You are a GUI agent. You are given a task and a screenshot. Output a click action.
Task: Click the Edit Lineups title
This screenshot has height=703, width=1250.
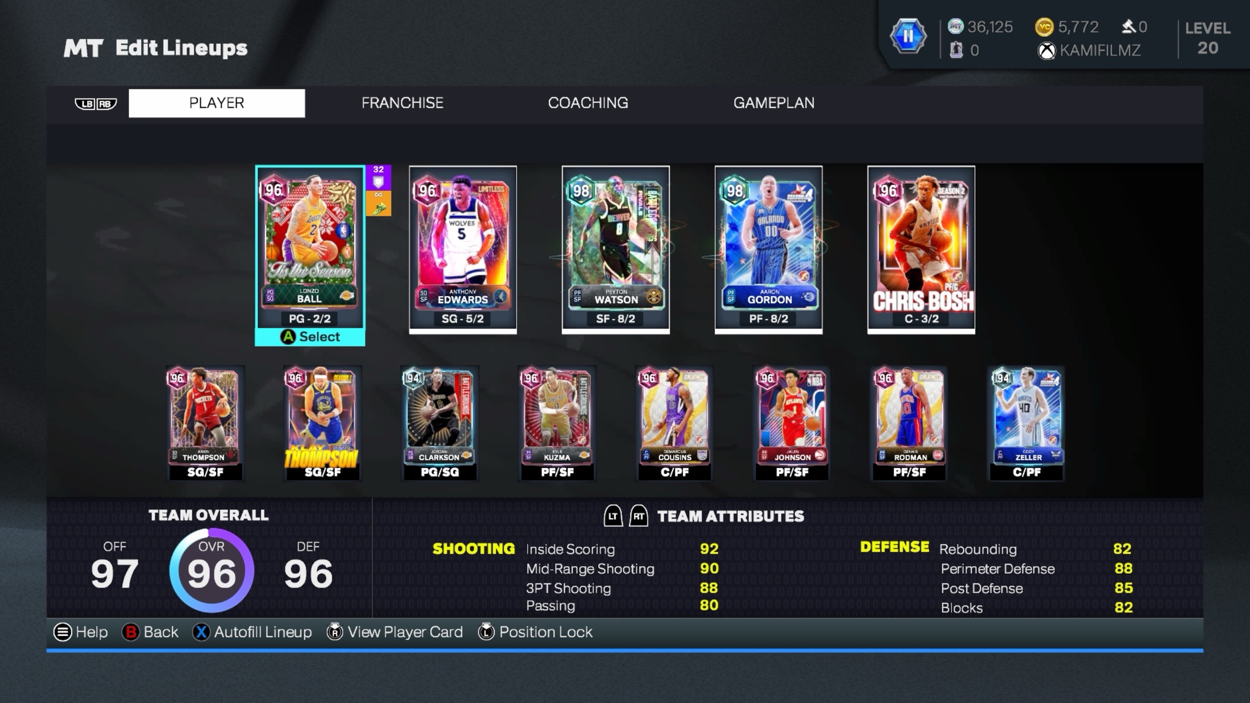[182, 48]
